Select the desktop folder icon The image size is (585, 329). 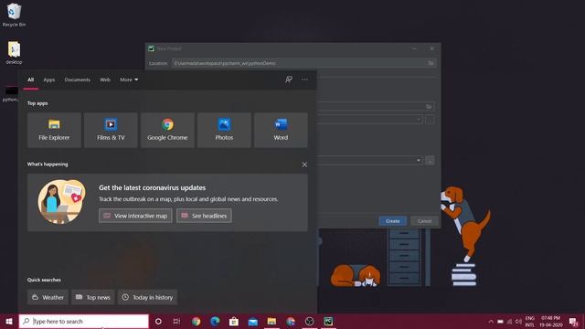pyautogui.click(x=15, y=53)
